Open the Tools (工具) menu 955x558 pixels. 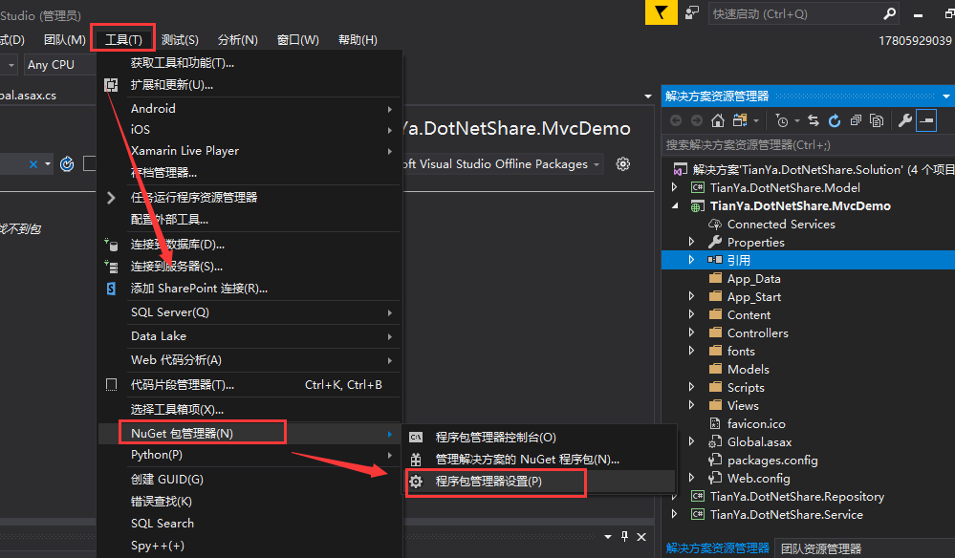pos(123,39)
